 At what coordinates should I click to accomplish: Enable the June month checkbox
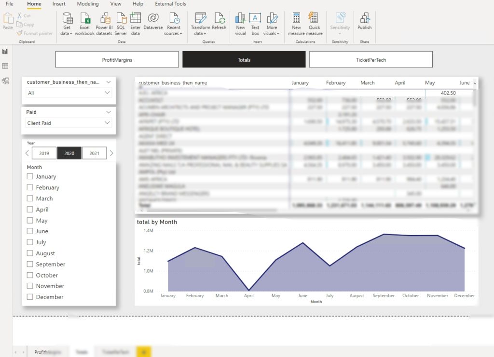pyautogui.click(x=29, y=231)
